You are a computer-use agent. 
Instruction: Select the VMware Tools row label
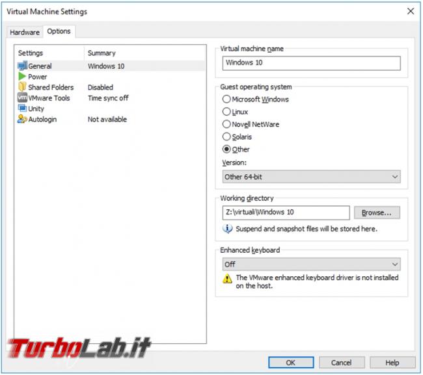[49, 98]
